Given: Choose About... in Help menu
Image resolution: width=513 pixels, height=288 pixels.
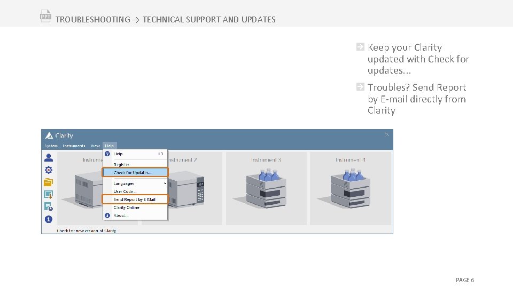Looking at the screenshot, I should coord(135,215).
